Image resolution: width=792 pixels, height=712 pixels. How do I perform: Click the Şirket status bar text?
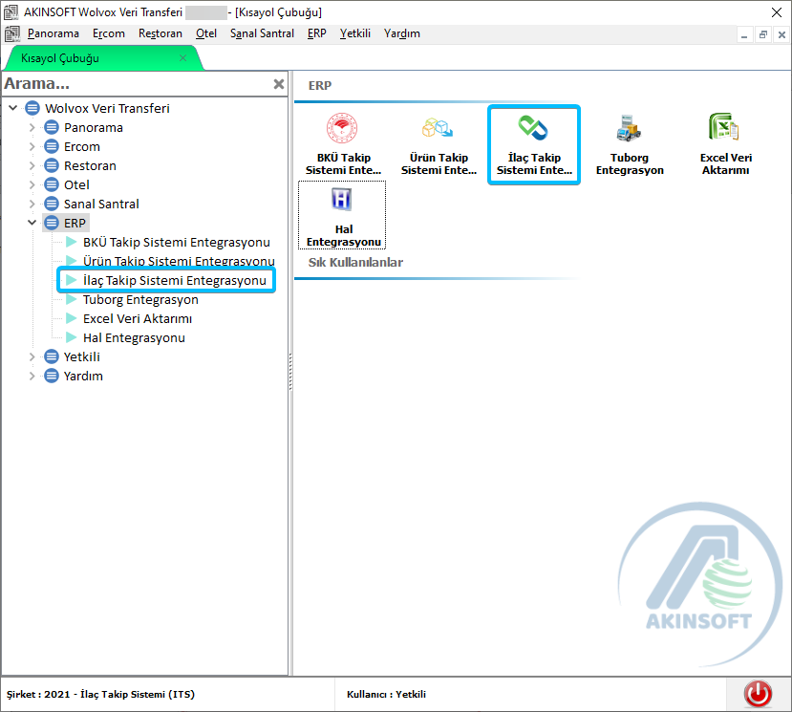(100, 694)
